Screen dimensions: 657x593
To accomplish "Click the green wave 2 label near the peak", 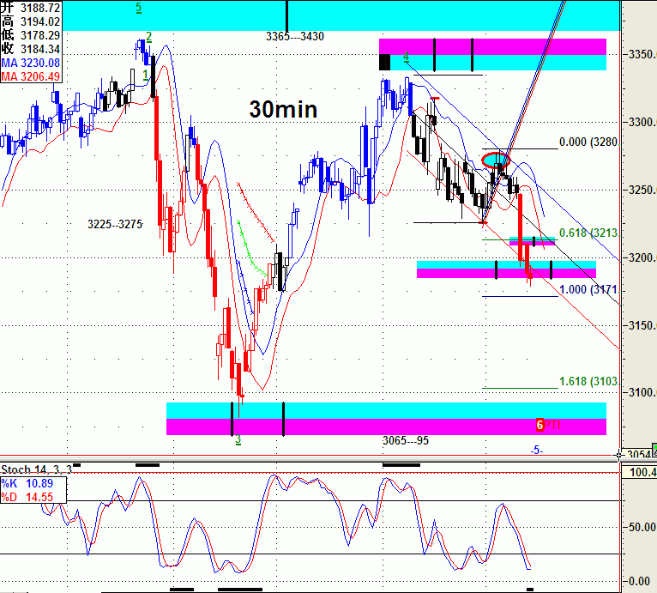I will point(149,38).
